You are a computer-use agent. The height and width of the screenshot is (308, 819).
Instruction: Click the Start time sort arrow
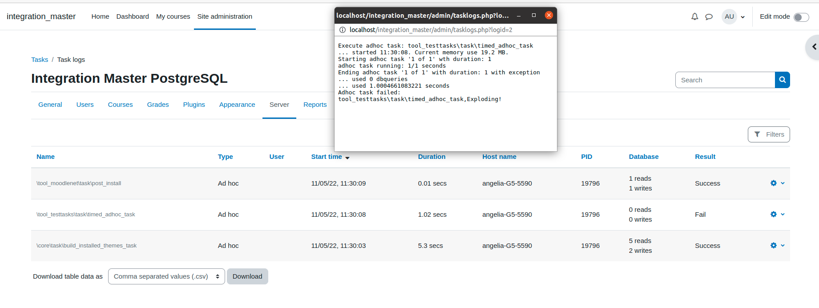[x=347, y=158]
